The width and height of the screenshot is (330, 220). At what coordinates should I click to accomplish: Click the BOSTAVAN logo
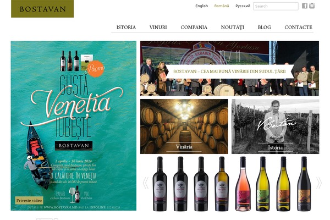pos(42,9)
